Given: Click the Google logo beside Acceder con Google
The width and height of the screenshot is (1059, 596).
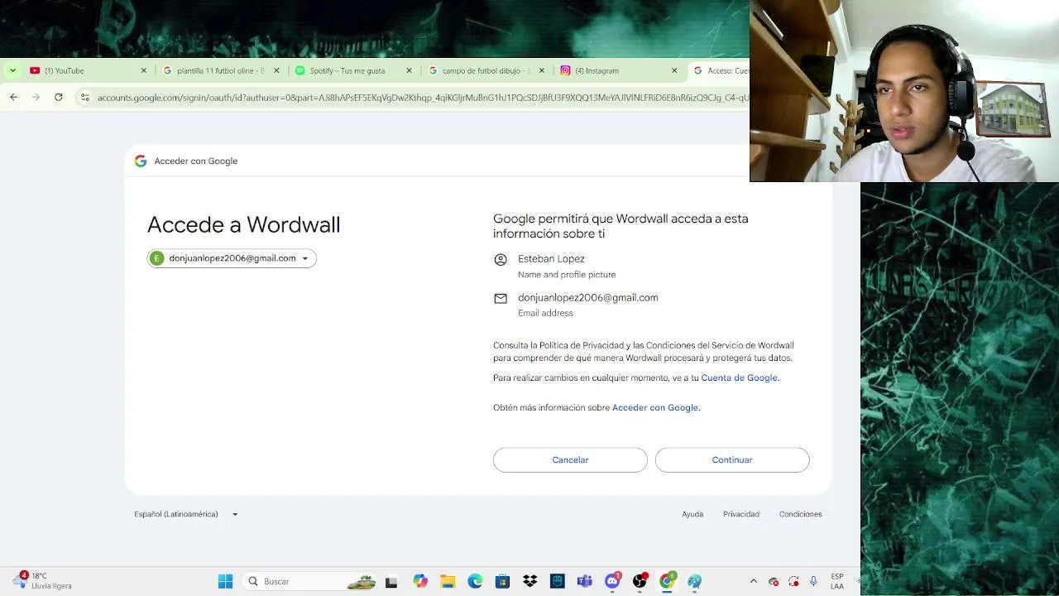Looking at the screenshot, I should point(141,161).
